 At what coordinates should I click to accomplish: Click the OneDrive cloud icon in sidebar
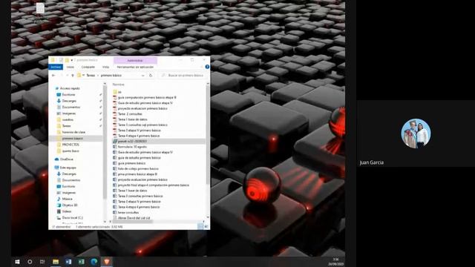(x=56, y=159)
